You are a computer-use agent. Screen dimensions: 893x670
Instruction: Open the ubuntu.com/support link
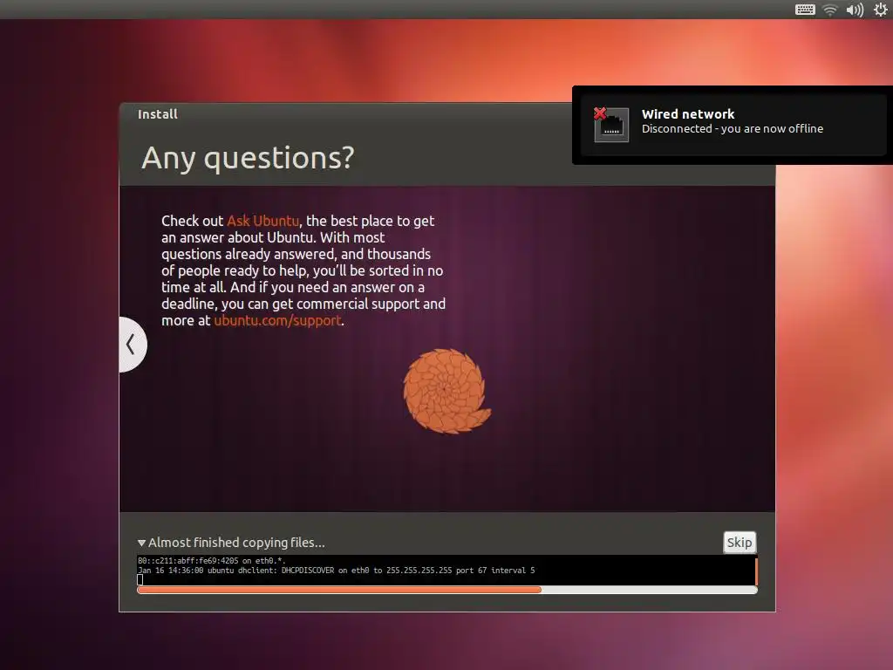[x=277, y=321]
